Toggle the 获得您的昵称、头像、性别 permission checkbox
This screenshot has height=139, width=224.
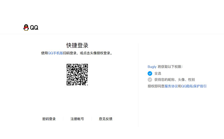pos(150,80)
